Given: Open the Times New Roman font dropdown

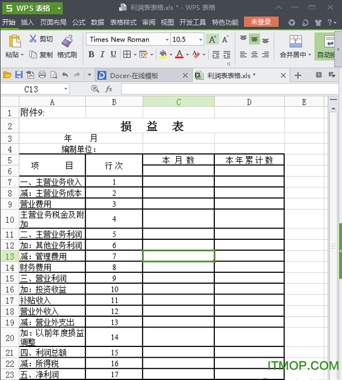Looking at the screenshot, I should 167,39.
